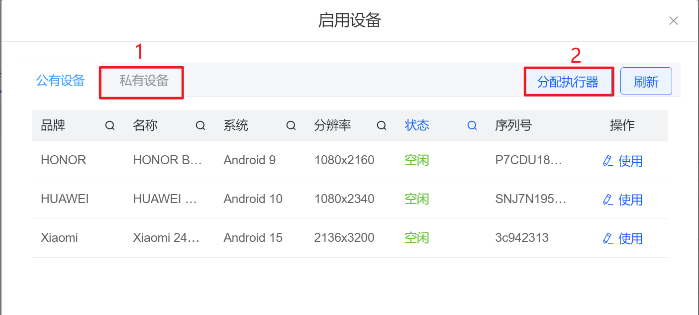
Task: Select the serial number P7CDU18… cell
Action: pos(528,160)
